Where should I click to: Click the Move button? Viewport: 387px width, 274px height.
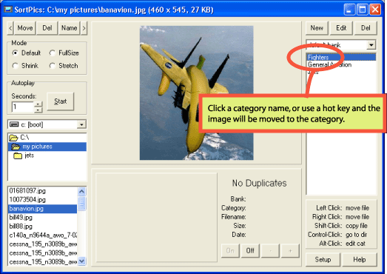(25, 28)
